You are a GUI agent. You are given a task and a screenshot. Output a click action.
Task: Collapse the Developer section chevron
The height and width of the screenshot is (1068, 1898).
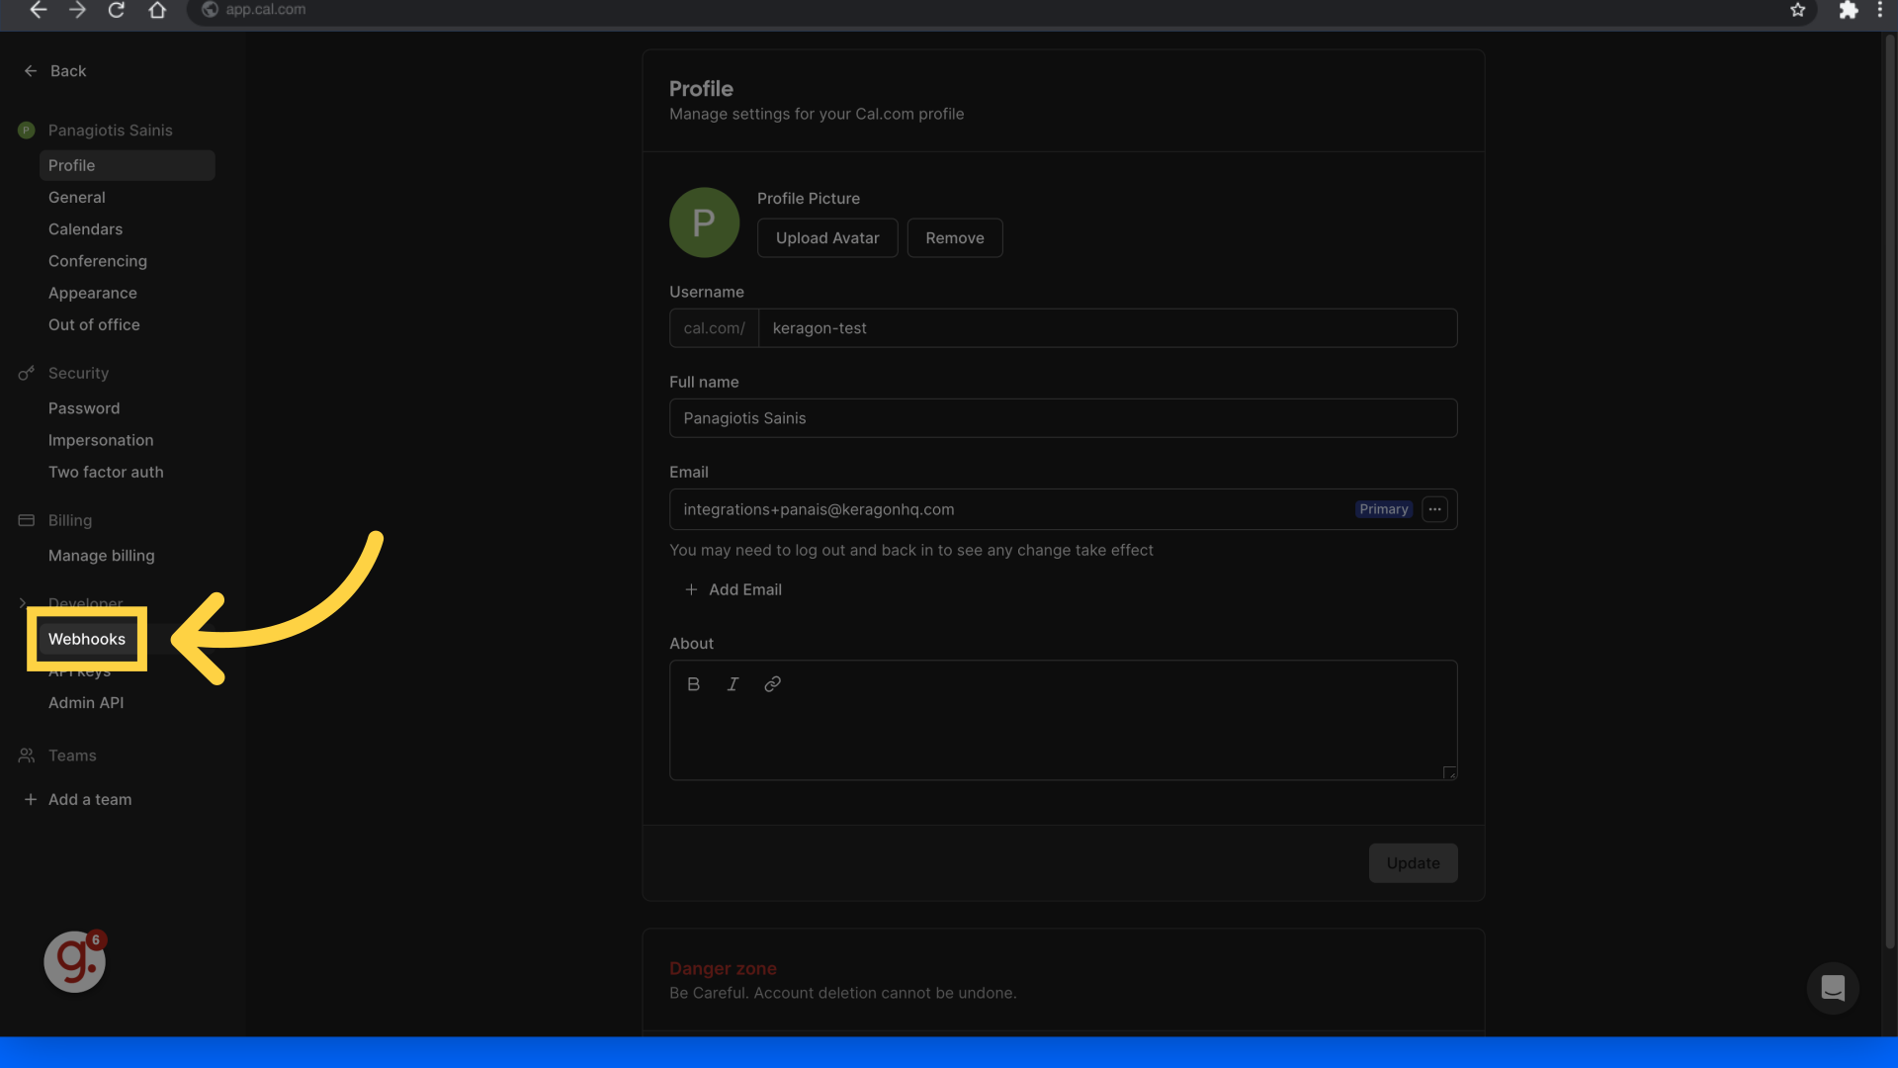click(22, 603)
